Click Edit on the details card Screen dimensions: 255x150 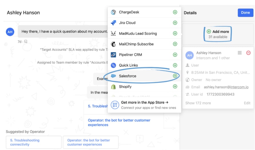point(247,103)
